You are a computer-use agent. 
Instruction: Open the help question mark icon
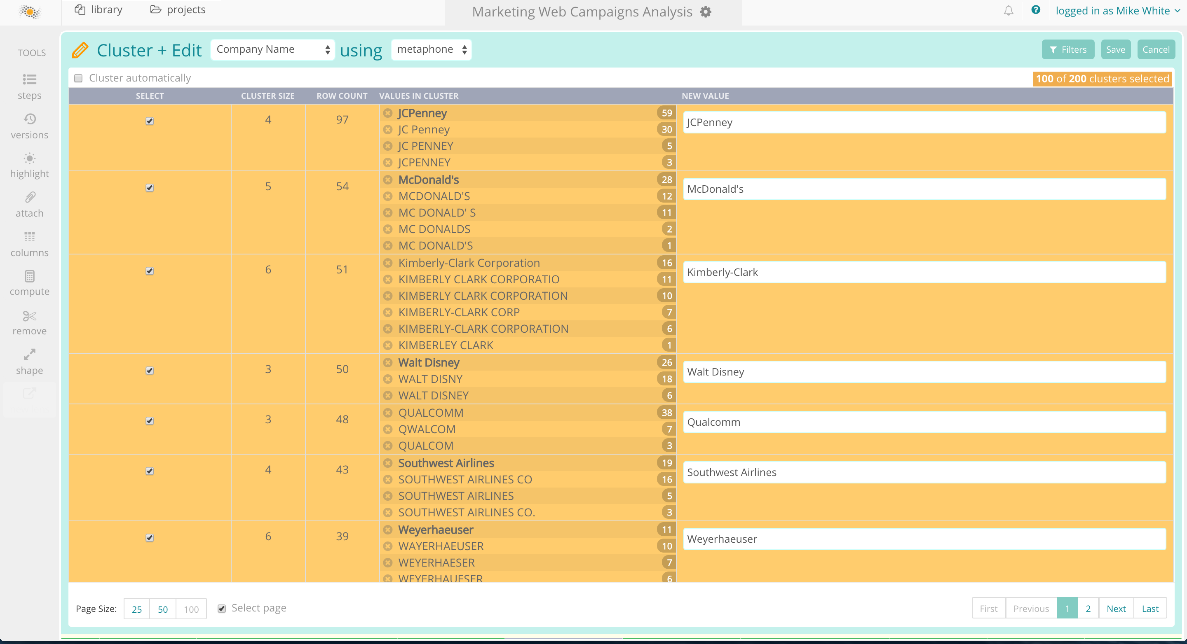coord(1035,9)
